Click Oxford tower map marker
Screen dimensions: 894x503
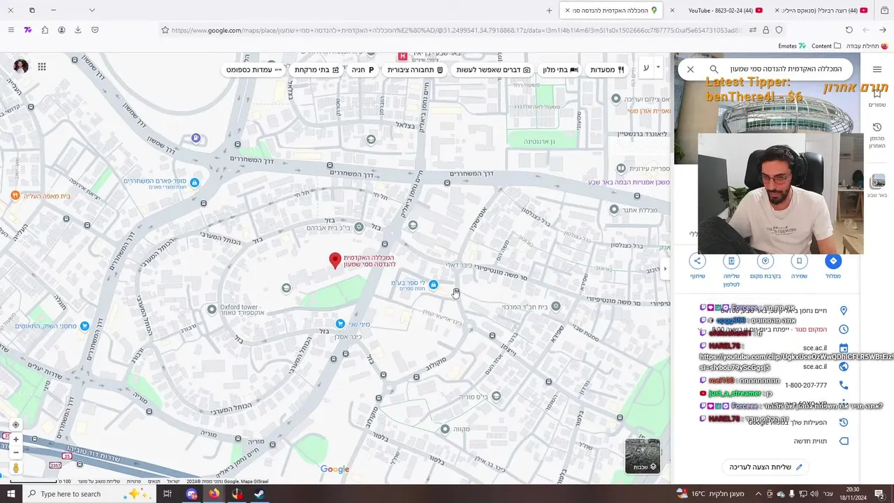[x=212, y=308]
